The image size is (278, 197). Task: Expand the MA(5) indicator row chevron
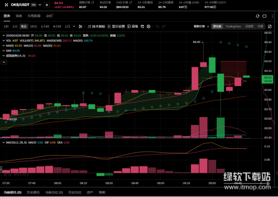click(x=4, y=46)
